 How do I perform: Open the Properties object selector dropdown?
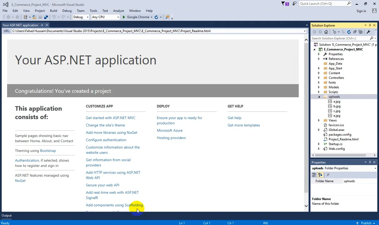point(375,168)
